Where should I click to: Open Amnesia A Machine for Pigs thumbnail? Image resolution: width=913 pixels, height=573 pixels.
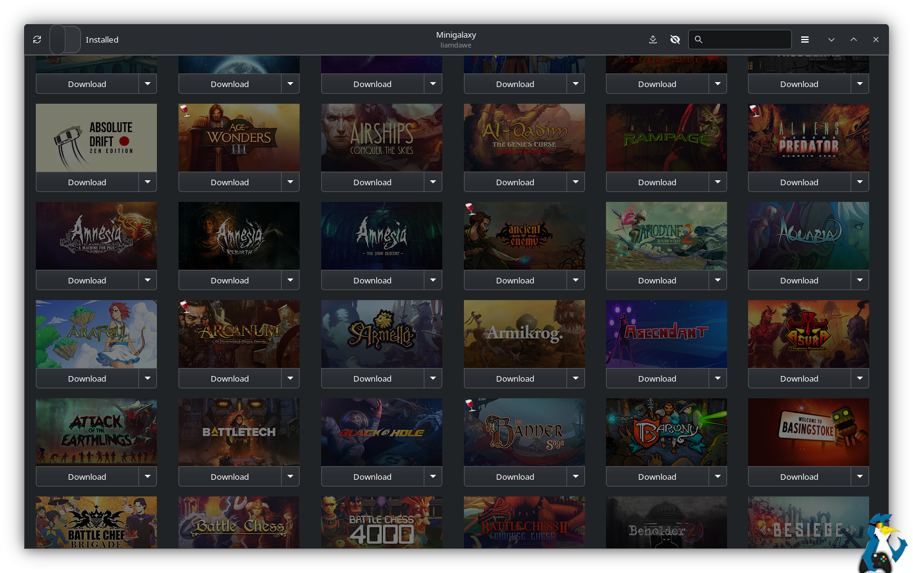pyautogui.click(x=96, y=236)
